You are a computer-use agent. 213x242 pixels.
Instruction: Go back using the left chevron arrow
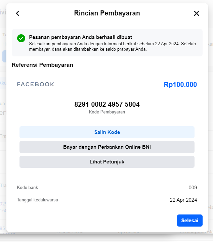pos(18,13)
